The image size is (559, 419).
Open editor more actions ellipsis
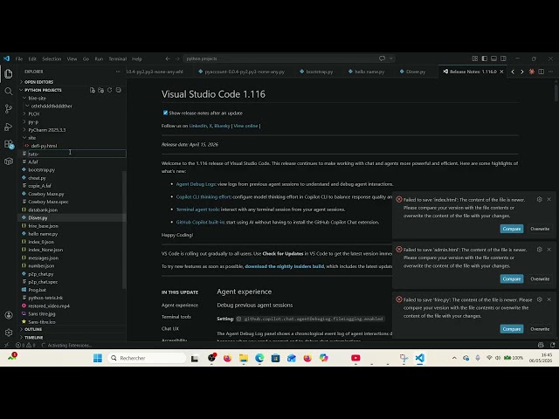[x=550, y=72]
